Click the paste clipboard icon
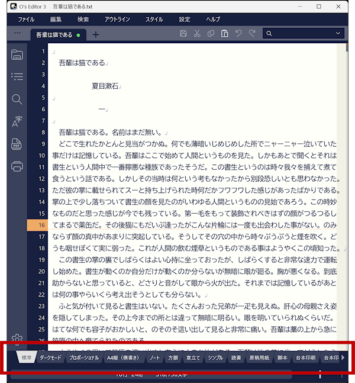355x383 pixels. click(225, 34)
